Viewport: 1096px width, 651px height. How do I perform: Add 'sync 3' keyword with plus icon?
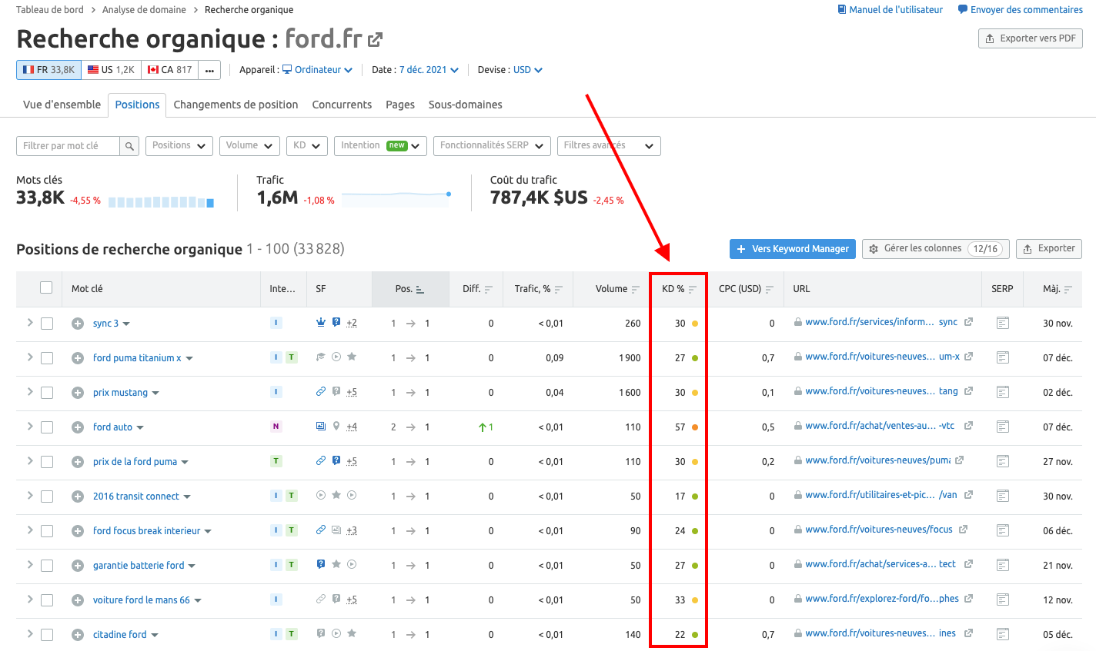(x=78, y=324)
